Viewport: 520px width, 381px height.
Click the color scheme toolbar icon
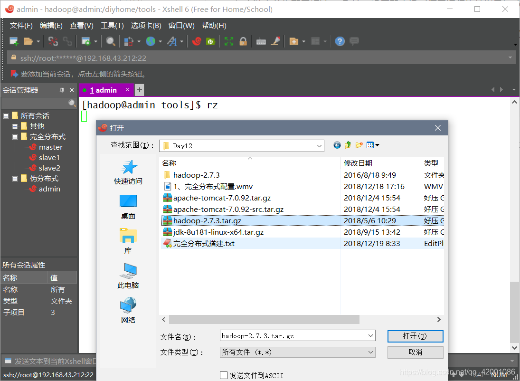pos(129,41)
